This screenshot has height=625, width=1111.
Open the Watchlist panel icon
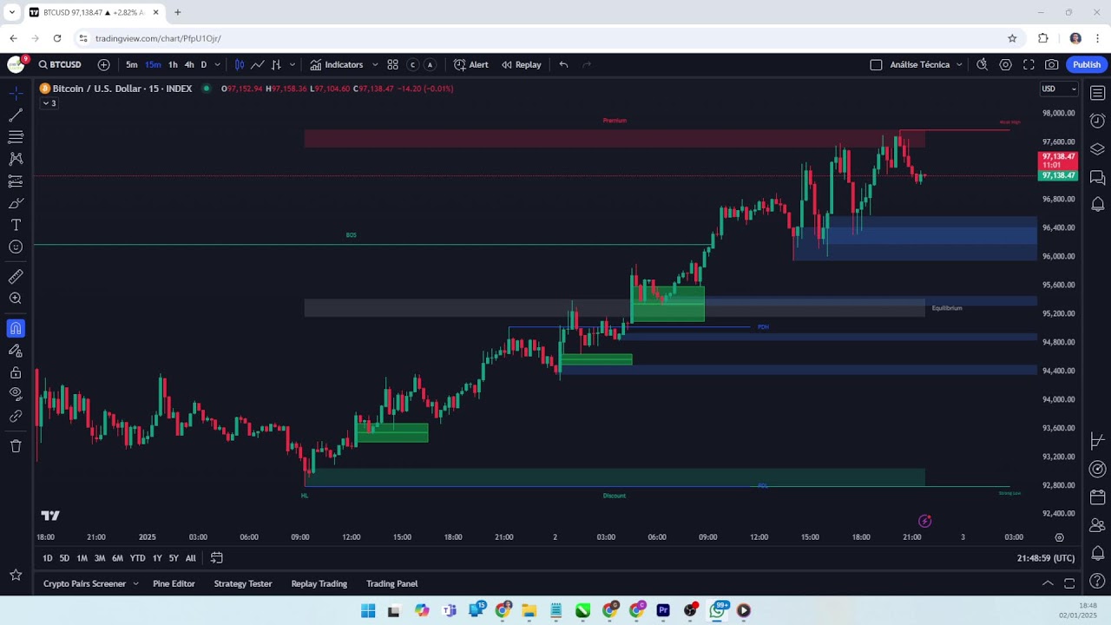1097,93
